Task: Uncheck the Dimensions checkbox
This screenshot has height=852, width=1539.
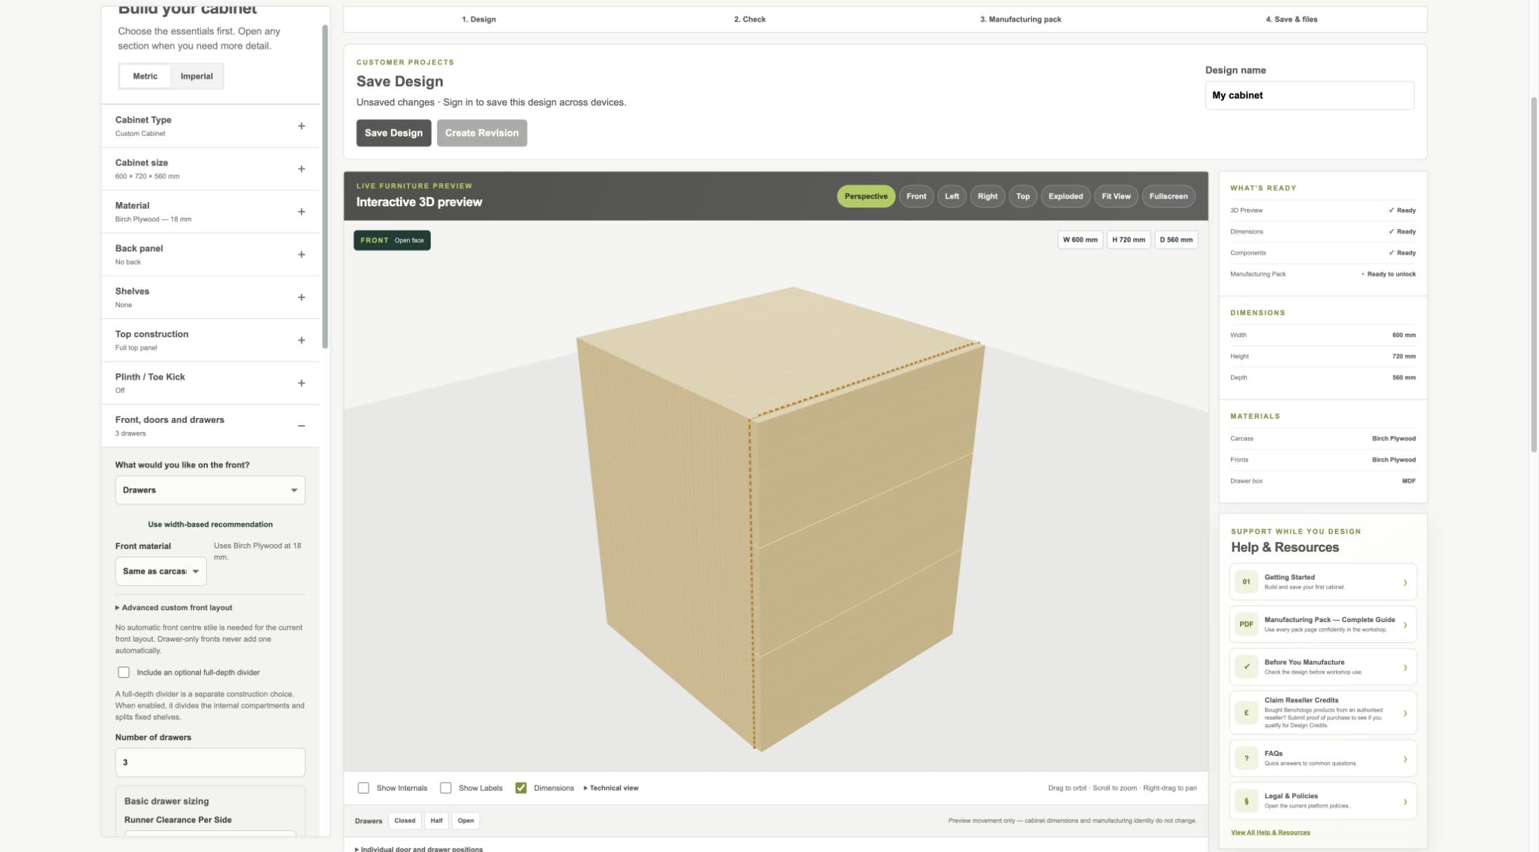Action: pyautogui.click(x=521, y=787)
